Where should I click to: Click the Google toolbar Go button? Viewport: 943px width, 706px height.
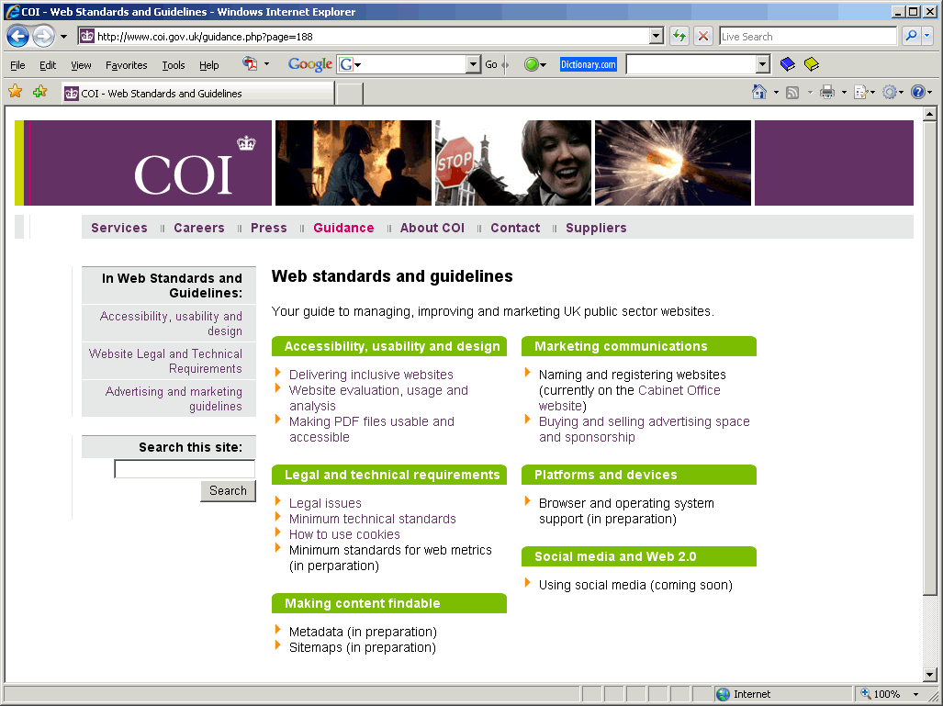(491, 64)
